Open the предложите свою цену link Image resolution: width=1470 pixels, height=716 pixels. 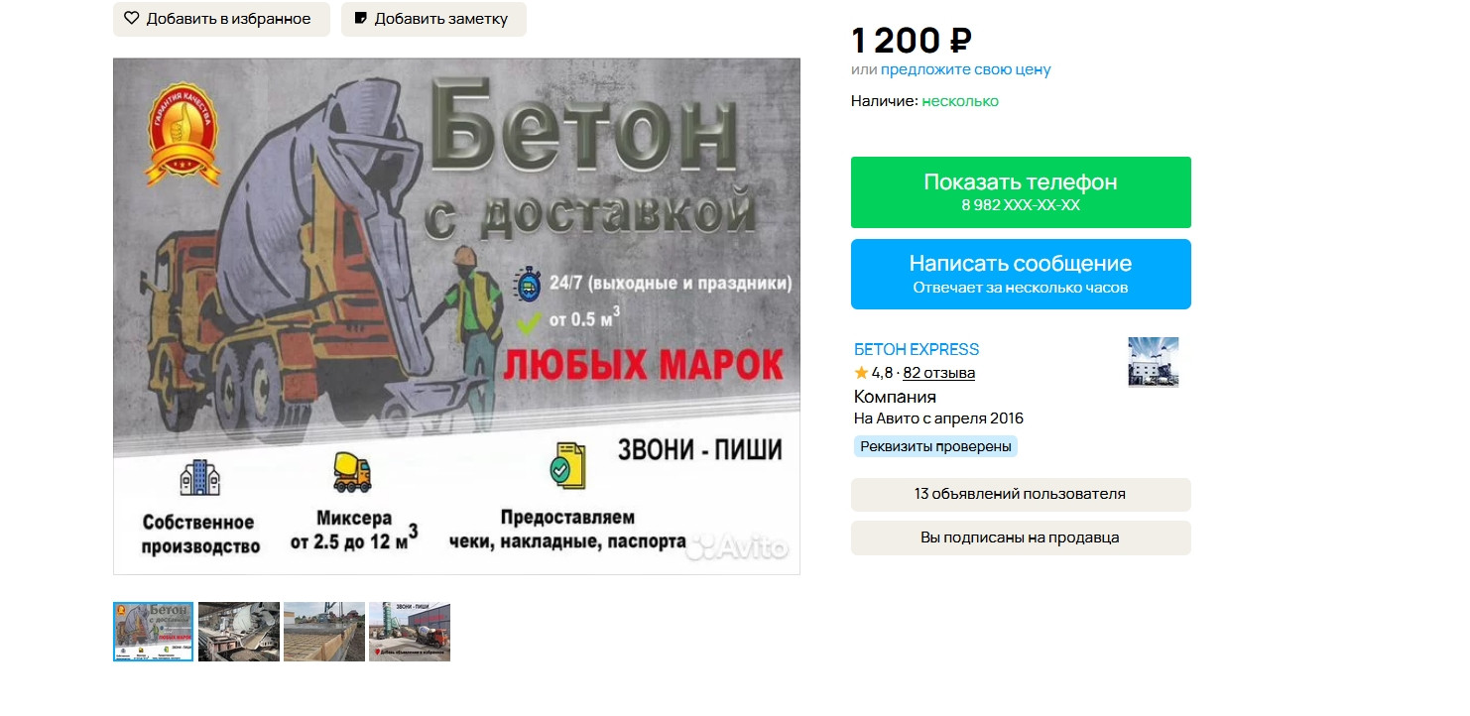(965, 69)
